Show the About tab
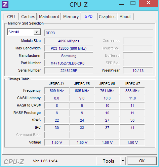 tap(125, 17)
